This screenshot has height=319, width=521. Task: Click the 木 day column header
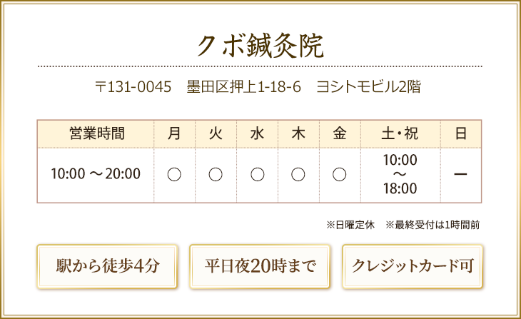(298, 134)
